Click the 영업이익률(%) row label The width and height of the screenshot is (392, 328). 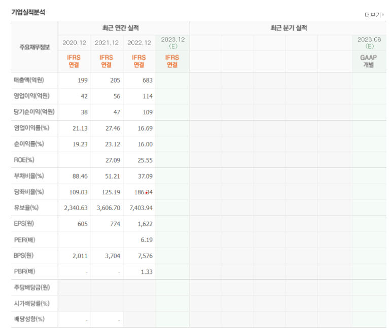tap(32, 128)
